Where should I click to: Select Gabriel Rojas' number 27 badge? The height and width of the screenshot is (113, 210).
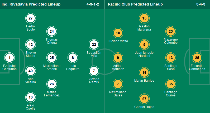pyautogui.click(x=144, y=99)
